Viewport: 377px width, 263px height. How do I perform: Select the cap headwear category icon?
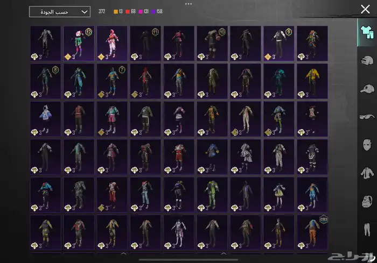[367, 89]
